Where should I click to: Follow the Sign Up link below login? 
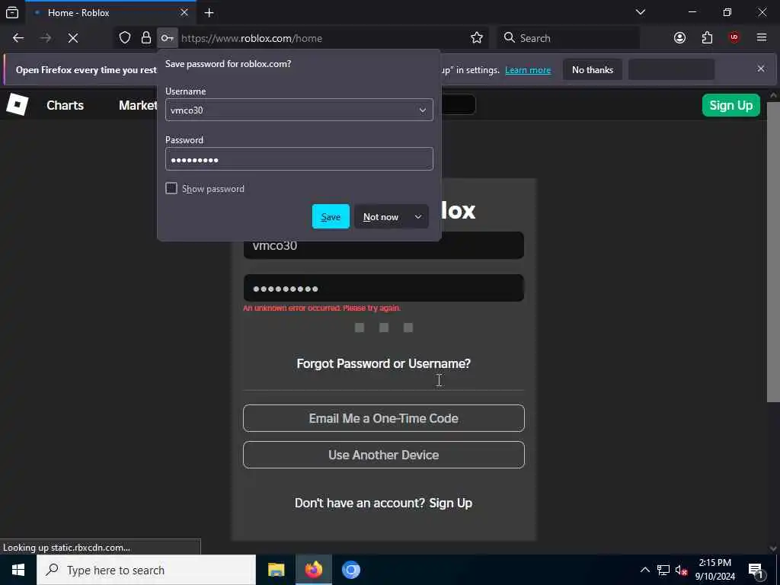(x=451, y=503)
